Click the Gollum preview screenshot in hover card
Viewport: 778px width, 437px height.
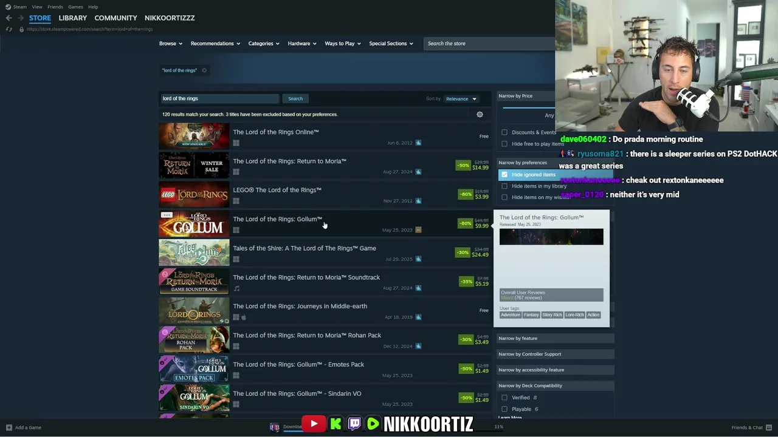point(551,237)
